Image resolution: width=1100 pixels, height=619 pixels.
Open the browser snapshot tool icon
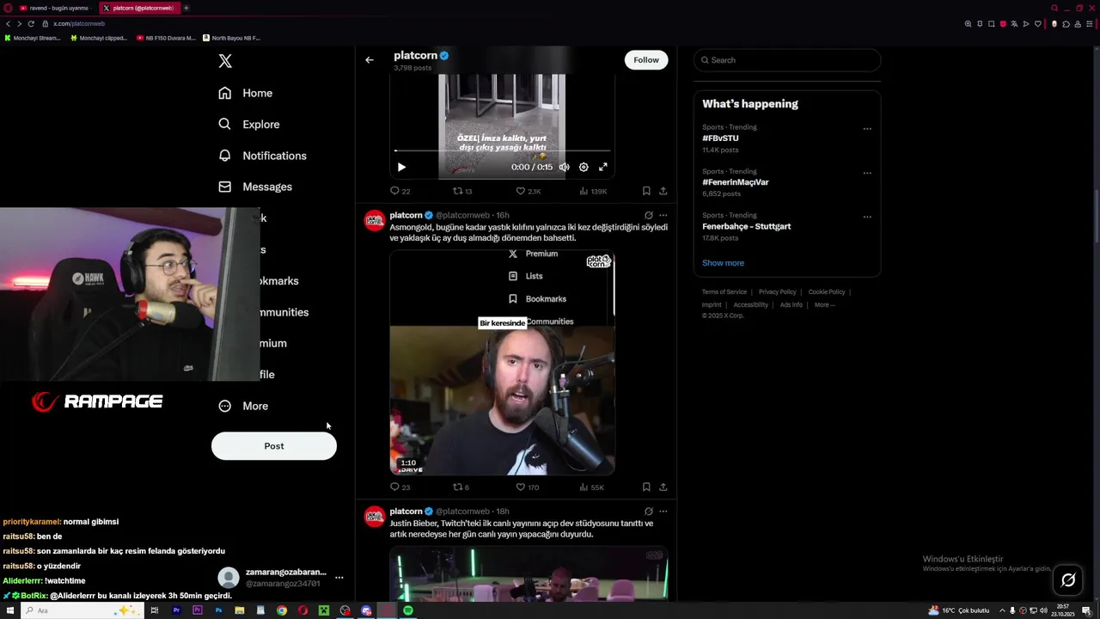pos(991,23)
